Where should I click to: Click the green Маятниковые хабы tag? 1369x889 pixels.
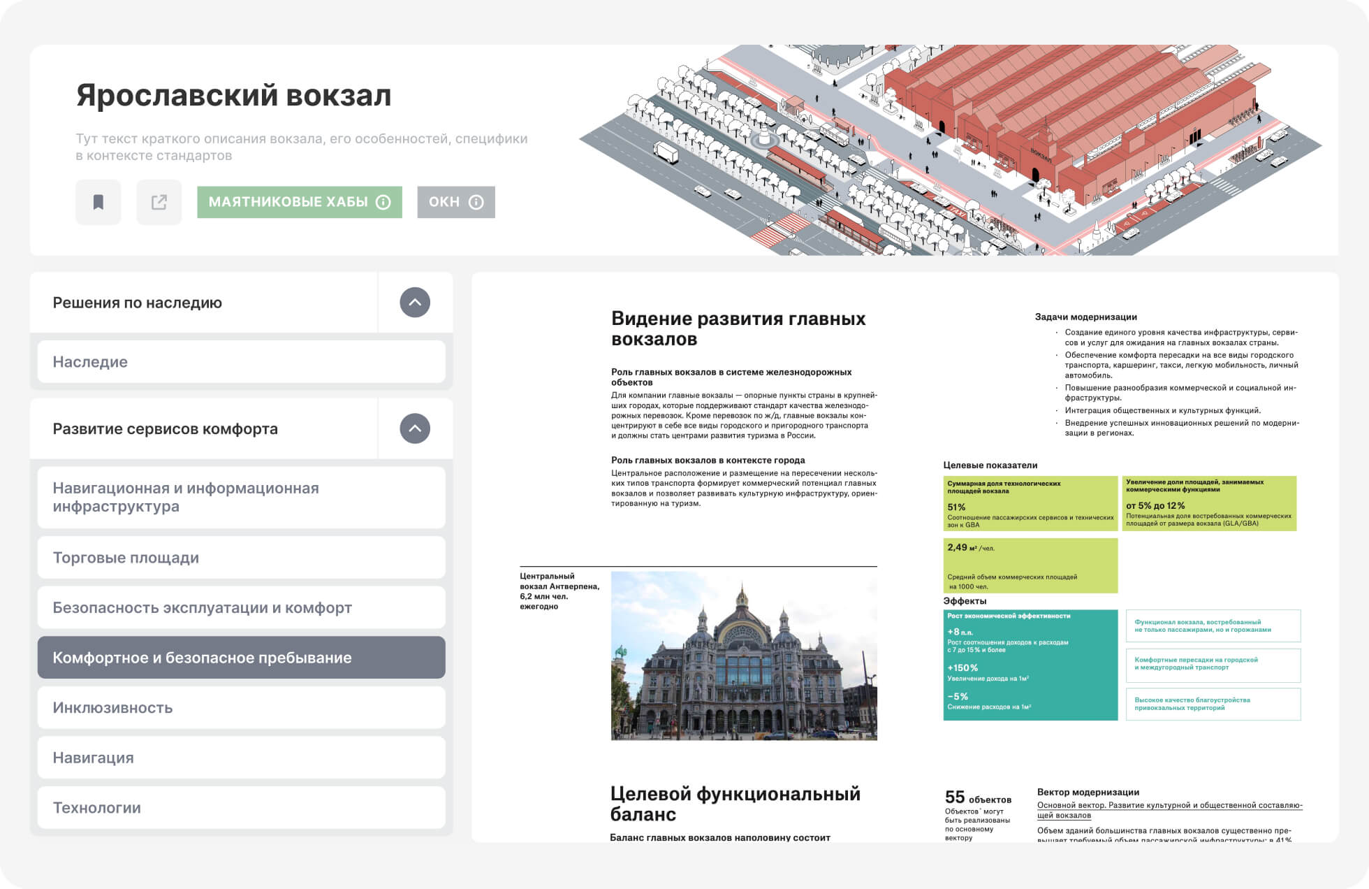click(x=288, y=202)
